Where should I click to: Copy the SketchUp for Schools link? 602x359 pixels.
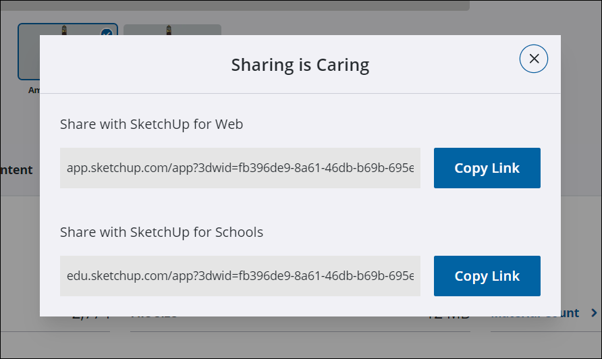(487, 276)
